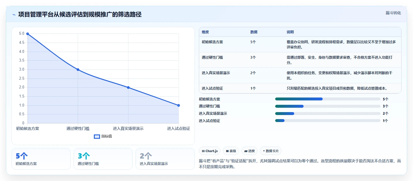The width and height of the screenshot is (413, 181).
Task: Click the chart data point for 通过硬性门槛
Action: (78, 69)
